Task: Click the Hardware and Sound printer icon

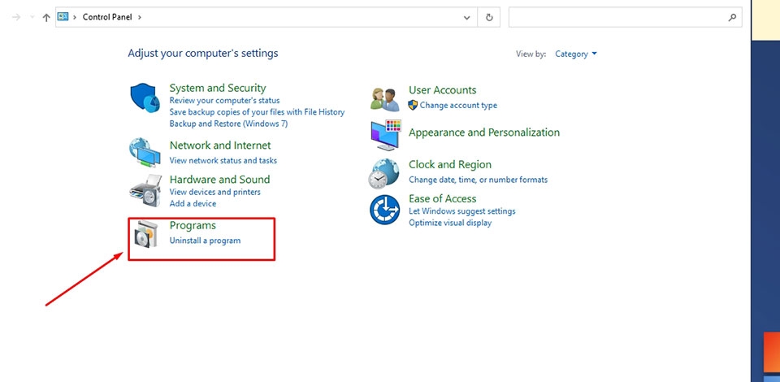Action: (x=145, y=192)
